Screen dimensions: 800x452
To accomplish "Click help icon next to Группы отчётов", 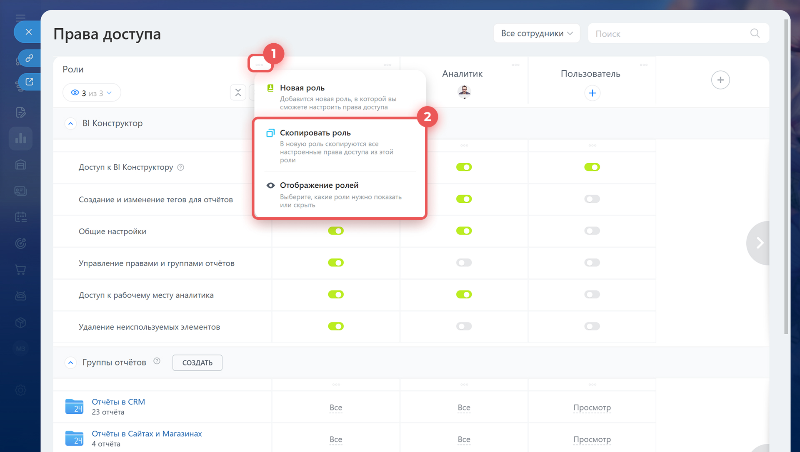I will click(x=157, y=361).
